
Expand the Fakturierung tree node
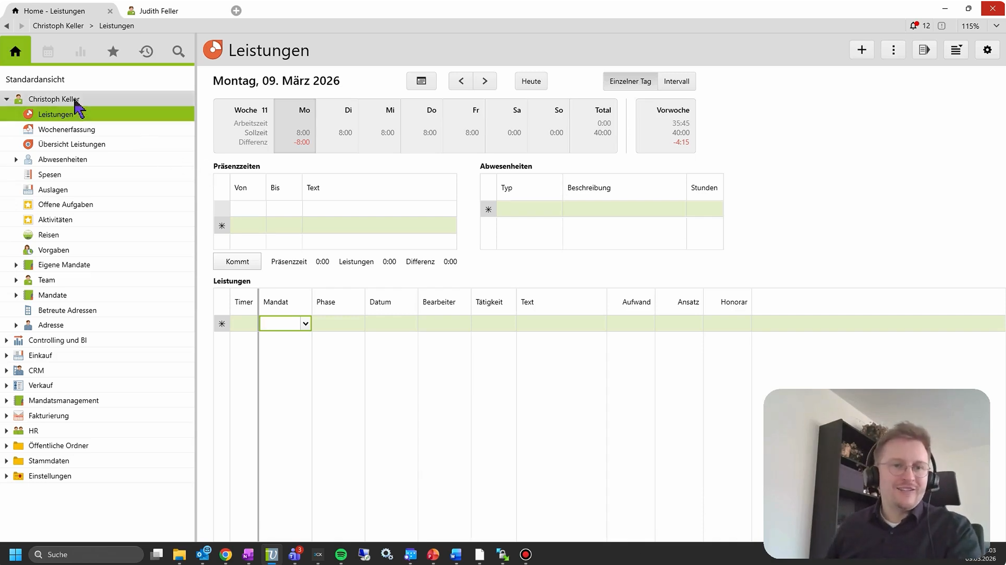point(6,416)
